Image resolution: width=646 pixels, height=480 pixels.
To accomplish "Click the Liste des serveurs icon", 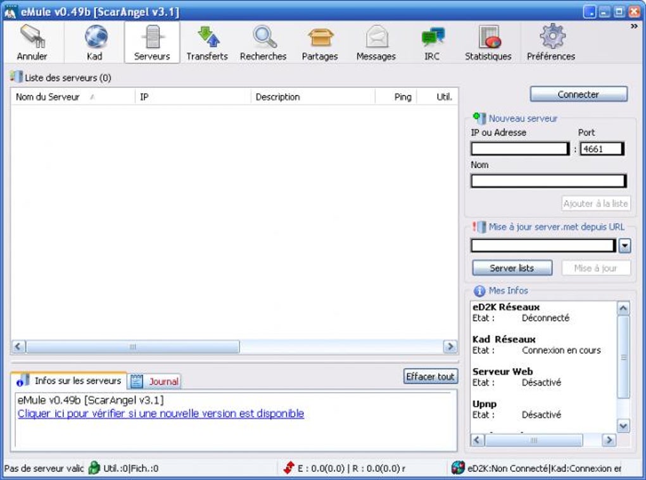I will (16, 77).
